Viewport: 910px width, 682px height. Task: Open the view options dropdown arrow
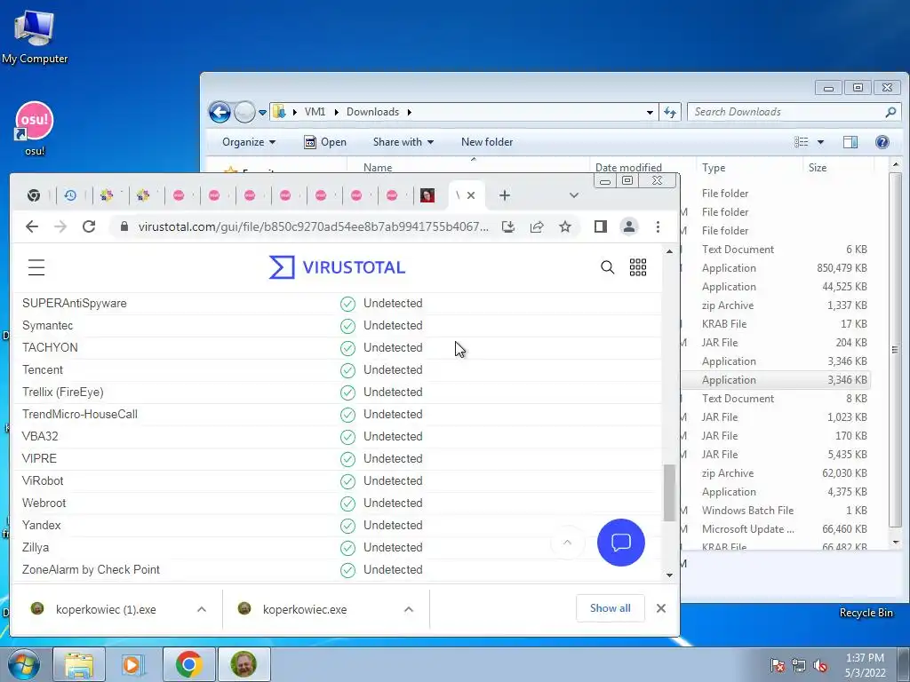pyautogui.click(x=820, y=142)
